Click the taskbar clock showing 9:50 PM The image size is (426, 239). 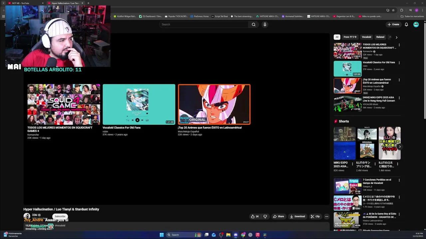tap(418, 235)
